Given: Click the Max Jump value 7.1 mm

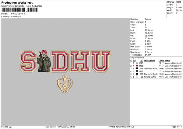Looking at the screenshot, I should click(x=148, y=52).
